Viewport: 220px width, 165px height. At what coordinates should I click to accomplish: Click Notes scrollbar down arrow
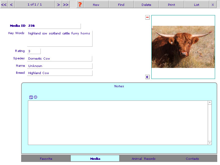point(210,143)
